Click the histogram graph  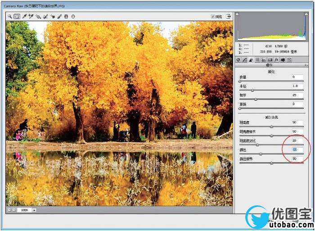[272, 27]
